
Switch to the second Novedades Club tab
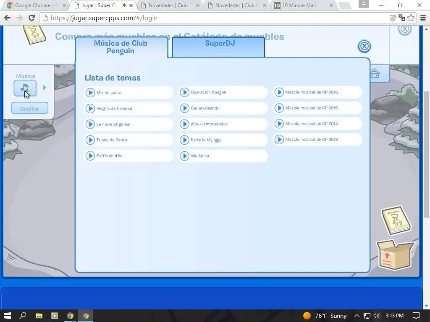[236, 5]
